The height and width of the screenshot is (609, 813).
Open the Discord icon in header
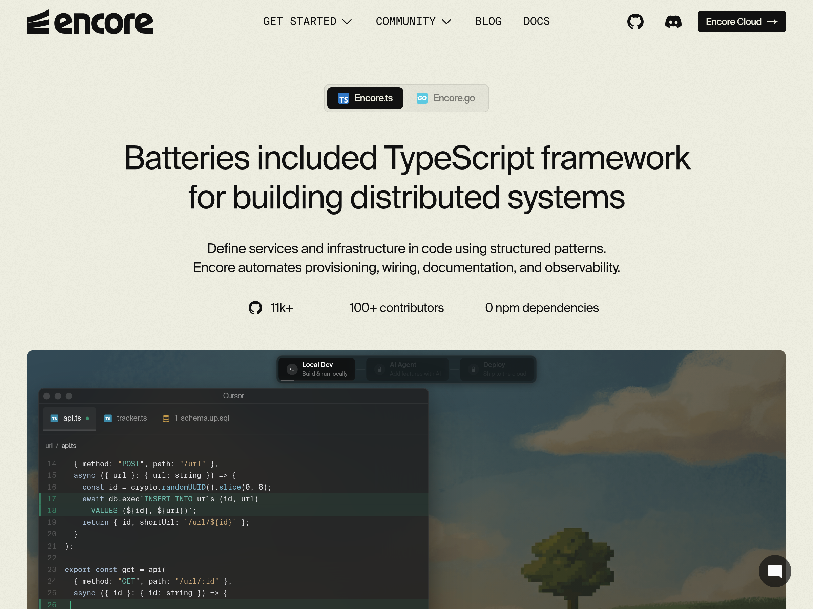(673, 22)
